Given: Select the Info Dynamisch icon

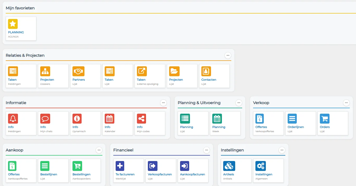Looking at the screenshot, I should click(x=77, y=119).
